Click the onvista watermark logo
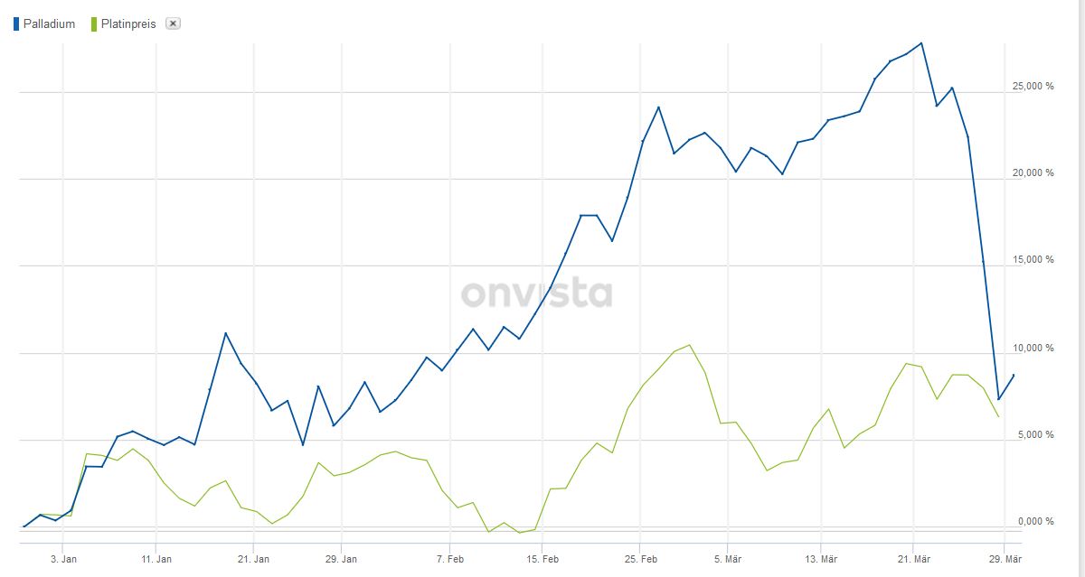 coord(536,293)
